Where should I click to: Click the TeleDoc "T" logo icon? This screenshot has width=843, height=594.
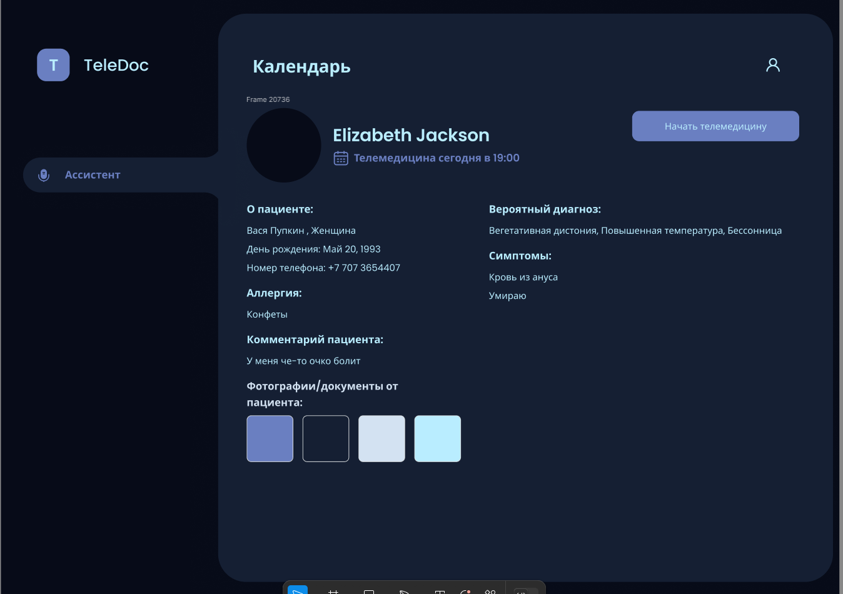pyautogui.click(x=53, y=65)
